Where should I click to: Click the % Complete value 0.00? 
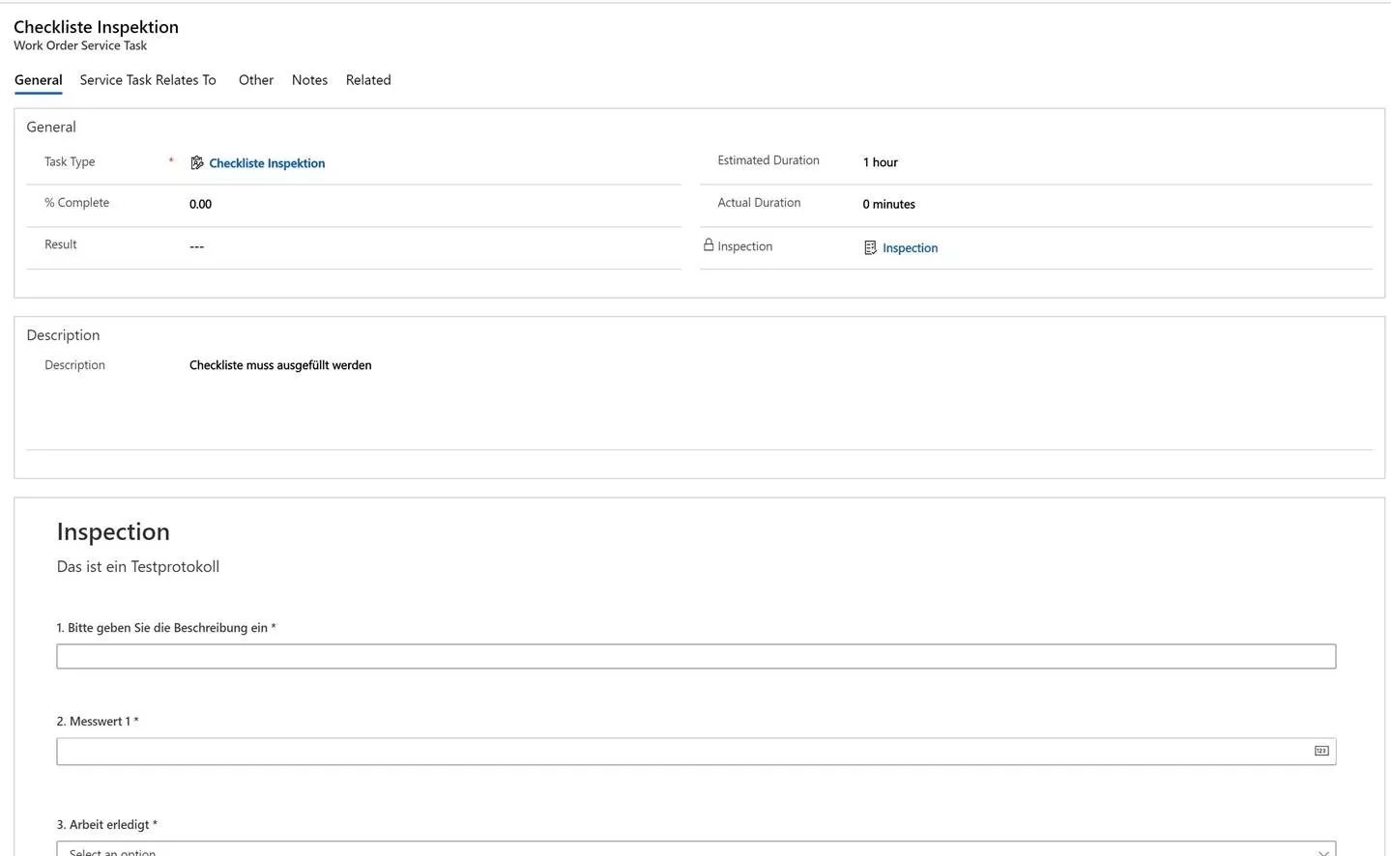[201, 204]
